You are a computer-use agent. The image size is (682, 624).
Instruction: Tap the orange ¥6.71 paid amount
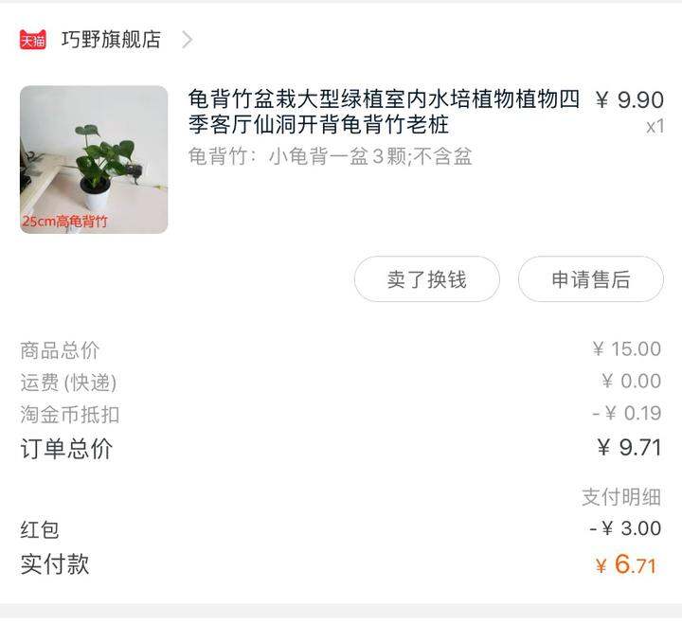[x=626, y=564]
